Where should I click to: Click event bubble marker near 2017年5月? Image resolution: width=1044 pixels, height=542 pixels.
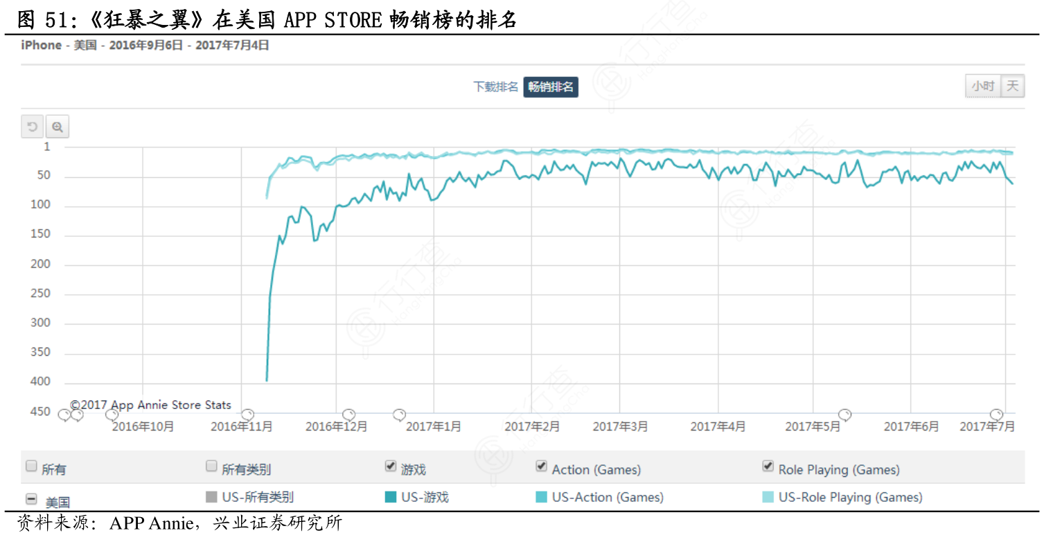844,414
